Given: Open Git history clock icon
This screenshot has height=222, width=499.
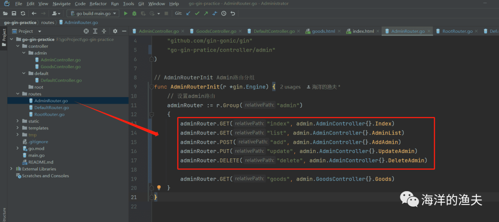Looking at the screenshot, I should click(x=224, y=13).
